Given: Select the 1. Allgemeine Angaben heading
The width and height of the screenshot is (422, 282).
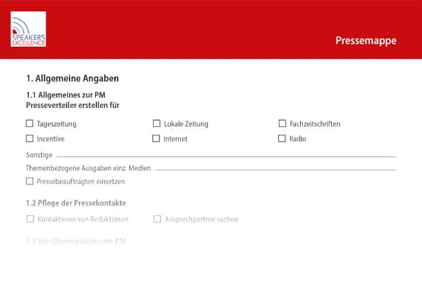Looking at the screenshot, I should (72, 78).
